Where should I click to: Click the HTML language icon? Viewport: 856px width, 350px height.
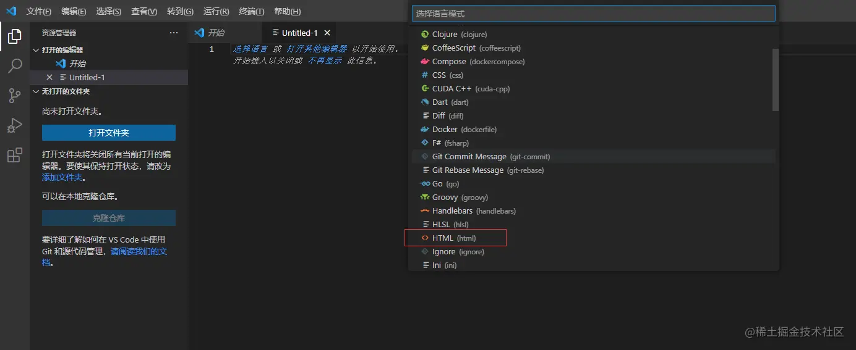click(425, 238)
